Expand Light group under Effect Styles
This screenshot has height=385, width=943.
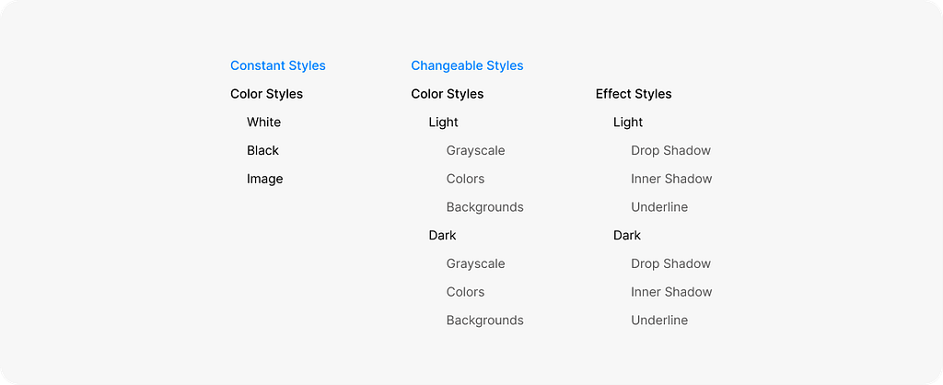click(628, 122)
